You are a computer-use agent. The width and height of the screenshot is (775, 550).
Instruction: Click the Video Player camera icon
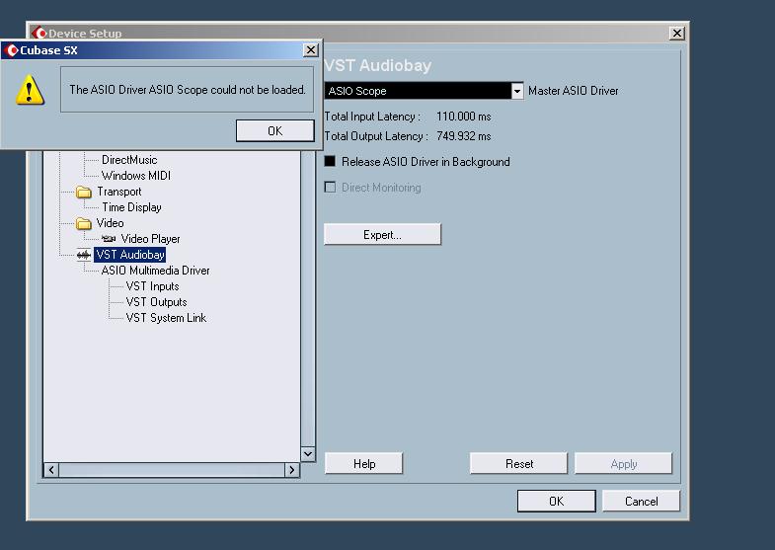click(x=109, y=239)
